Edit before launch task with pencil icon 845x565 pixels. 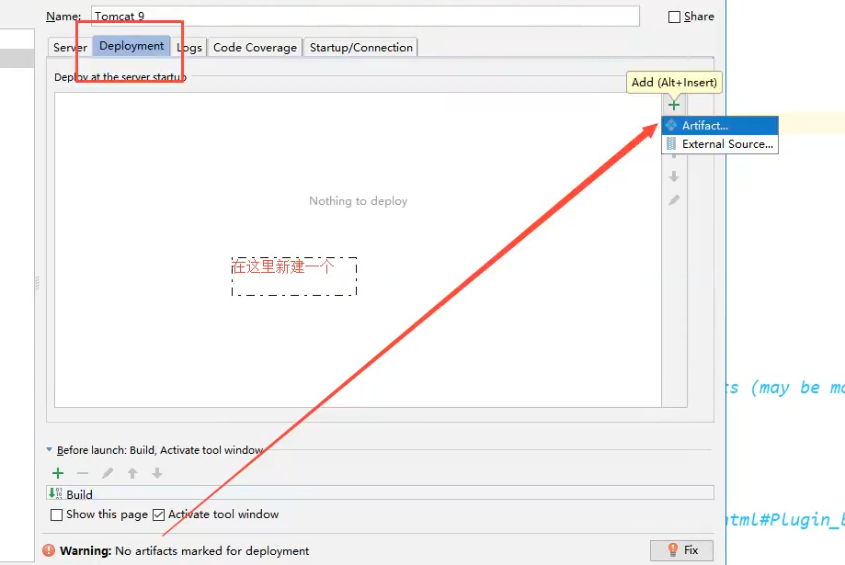click(108, 473)
